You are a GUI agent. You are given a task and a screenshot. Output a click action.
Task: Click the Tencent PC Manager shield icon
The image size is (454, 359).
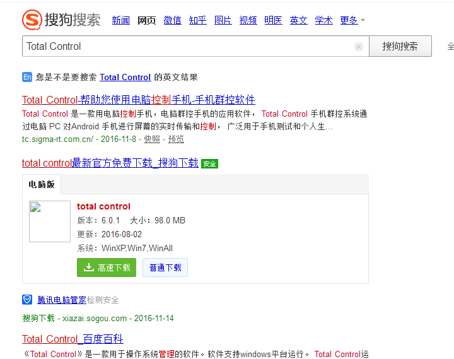pyautogui.click(x=27, y=300)
